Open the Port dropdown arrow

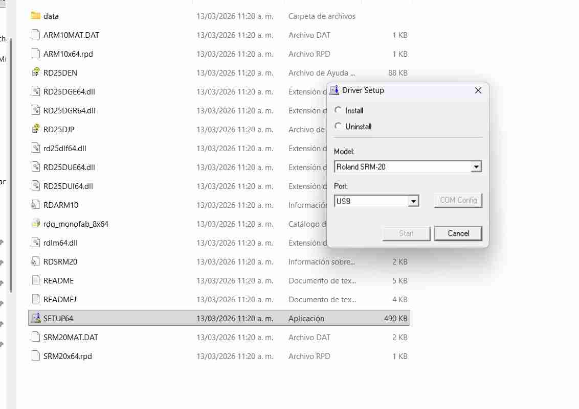[413, 201]
